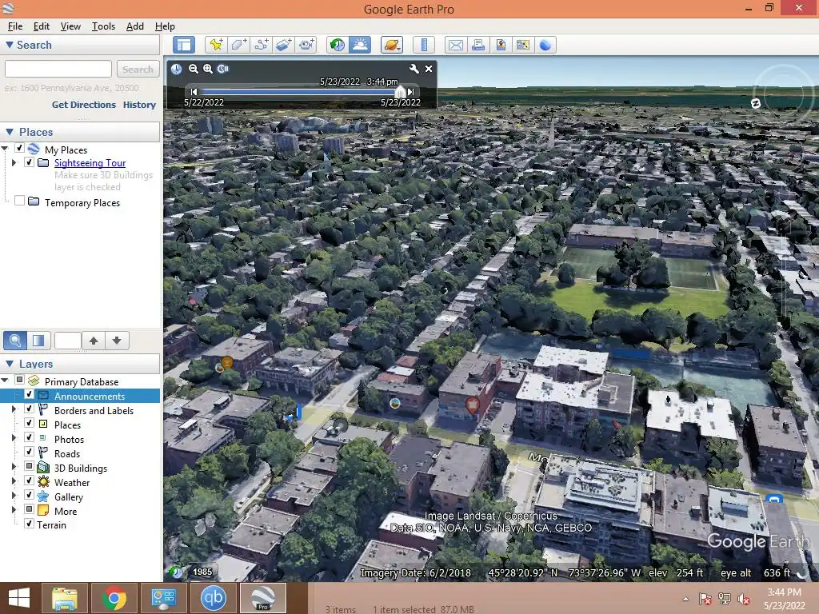Click in the search input field
The width and height of the screenshot is (819, 614).
coord(58,69)
